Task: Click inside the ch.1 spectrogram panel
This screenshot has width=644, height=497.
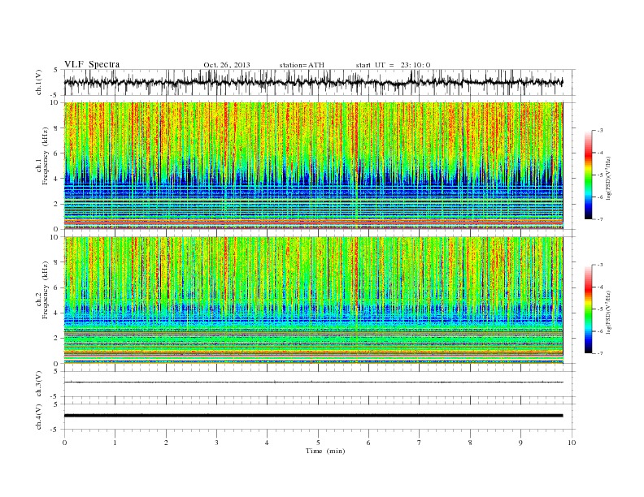Action: point(313,166)
